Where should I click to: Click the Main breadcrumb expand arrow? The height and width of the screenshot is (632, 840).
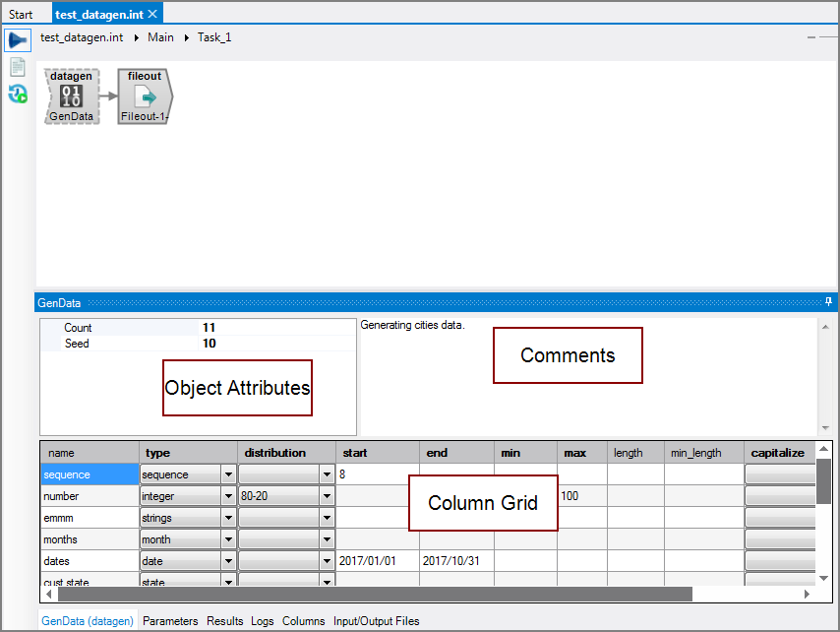187,37
